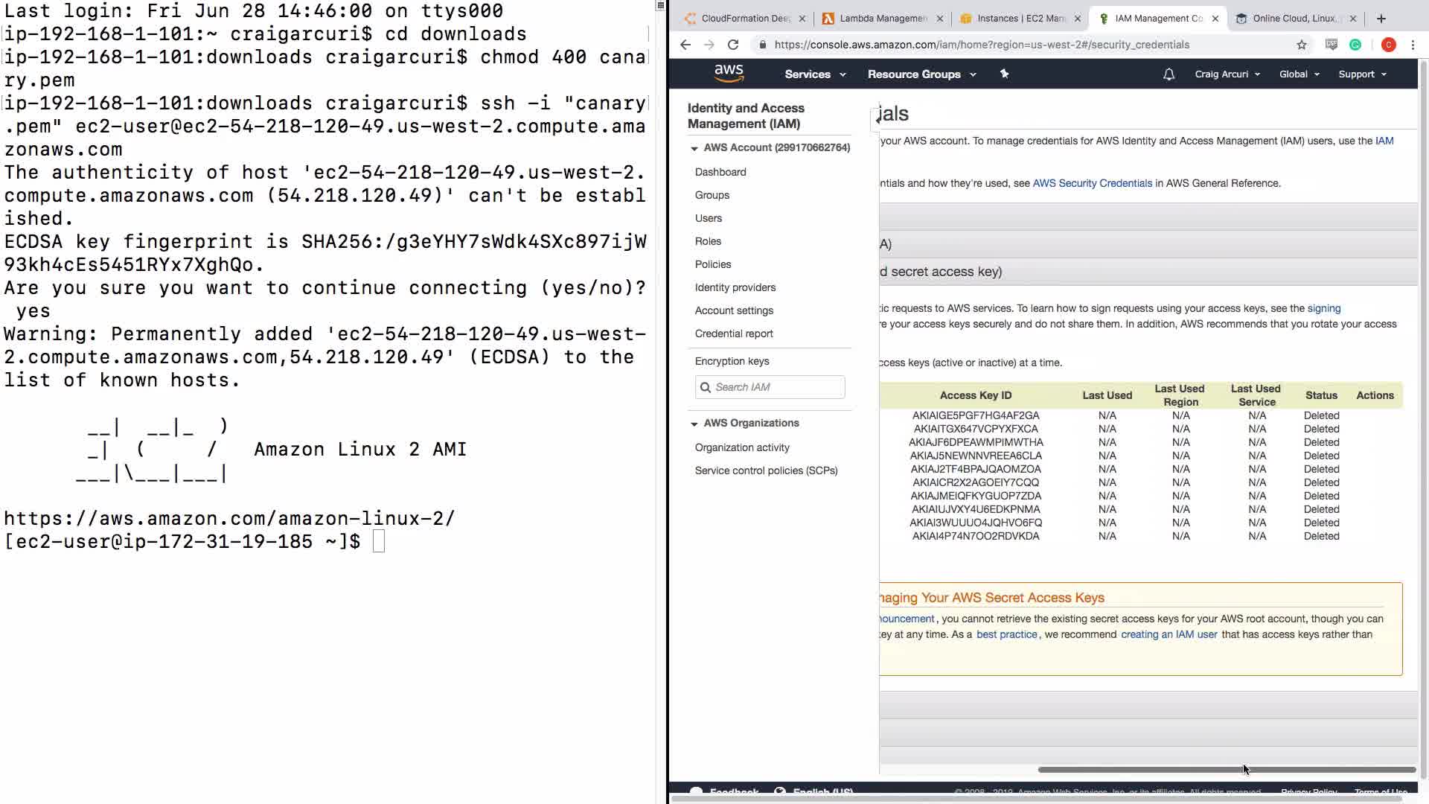Open the Craig Arcuri account menu
This screenshot has height=804, width=1429.
click(1227, 74)
